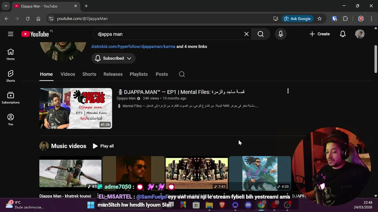Image resolution: width=378 pixels, height=212 pixels.
Task: Click the Create button
Action: coord(320,34)
